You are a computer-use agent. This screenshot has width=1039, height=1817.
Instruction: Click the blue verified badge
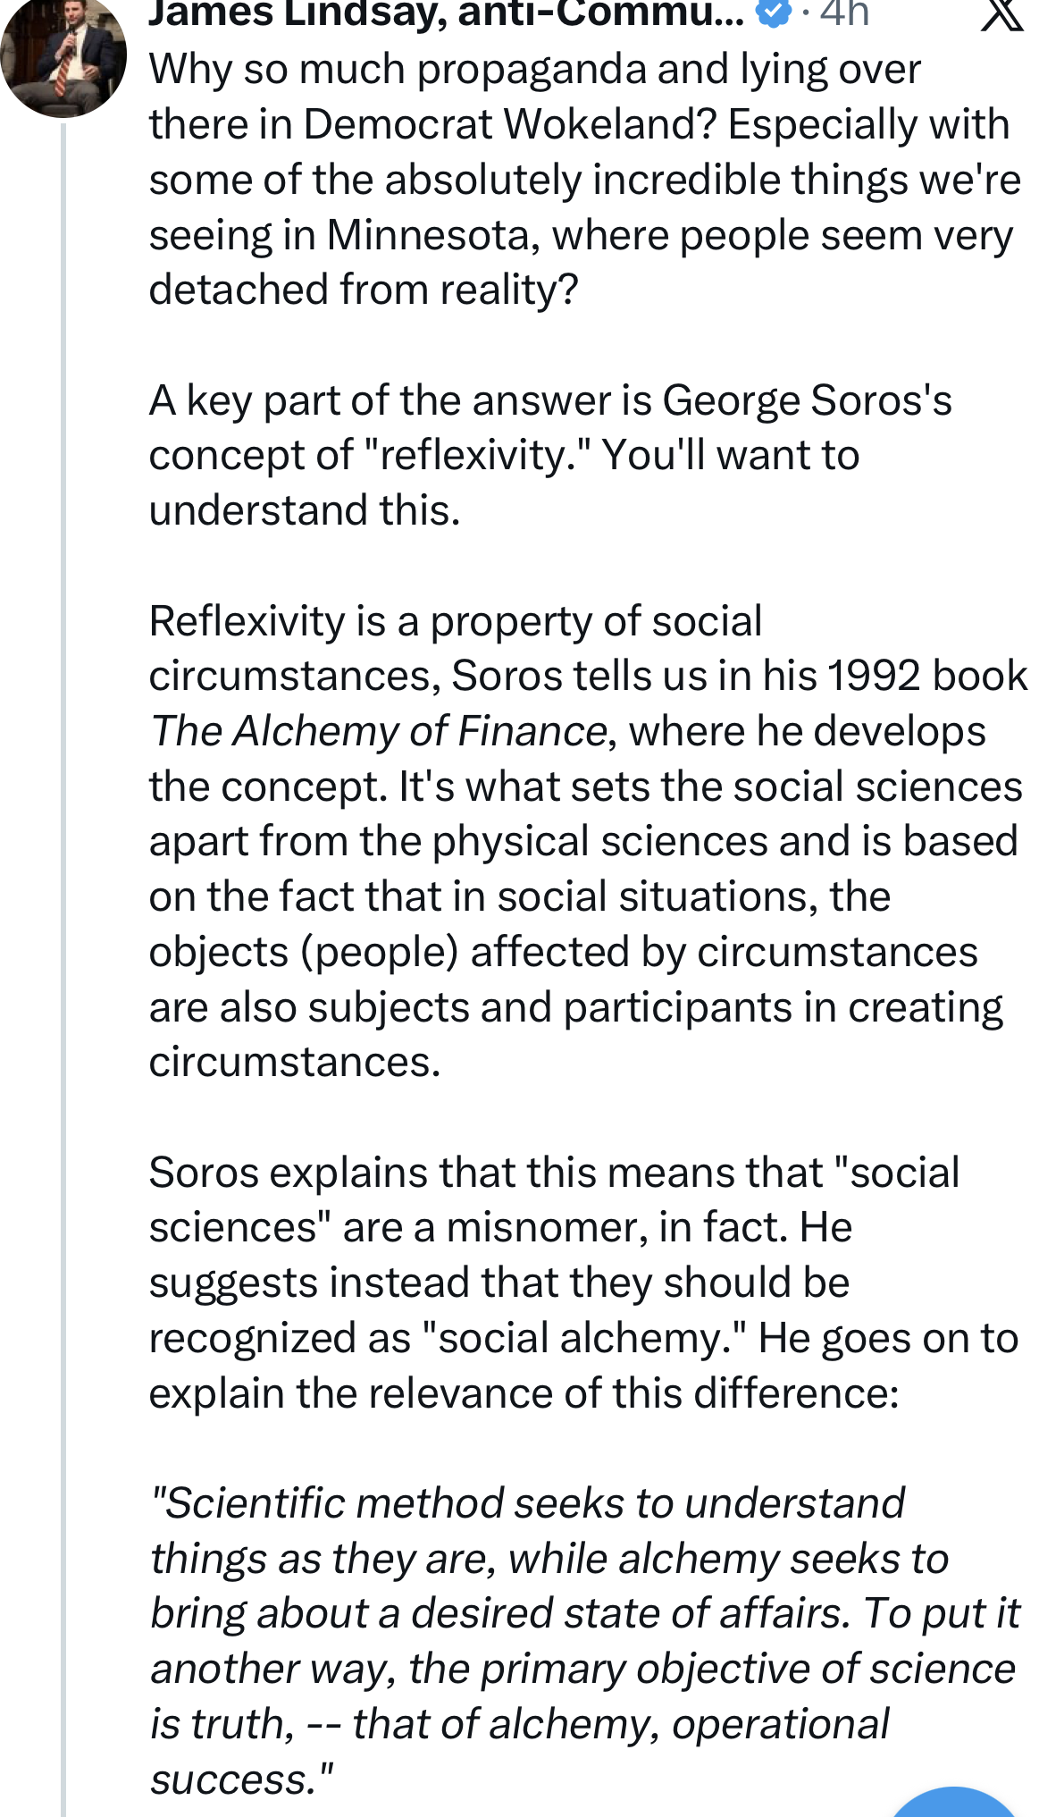(x=773, y=13)
